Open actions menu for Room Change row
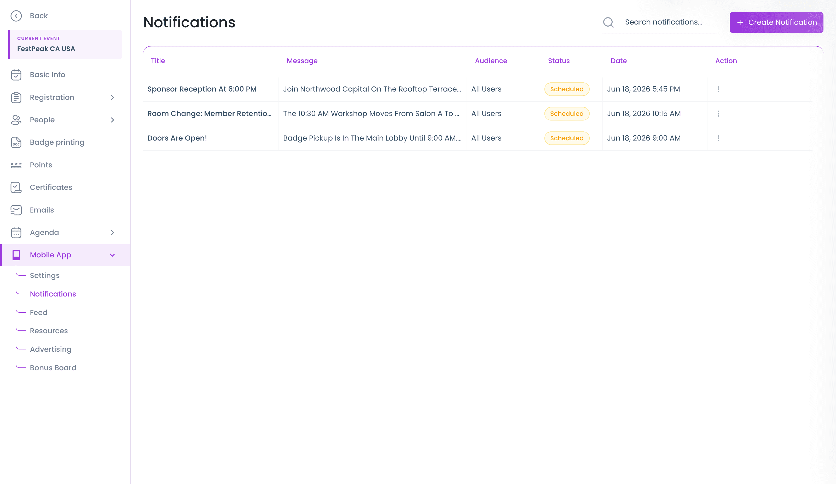This screenshot has width=836, height=484. coord(718,113)
